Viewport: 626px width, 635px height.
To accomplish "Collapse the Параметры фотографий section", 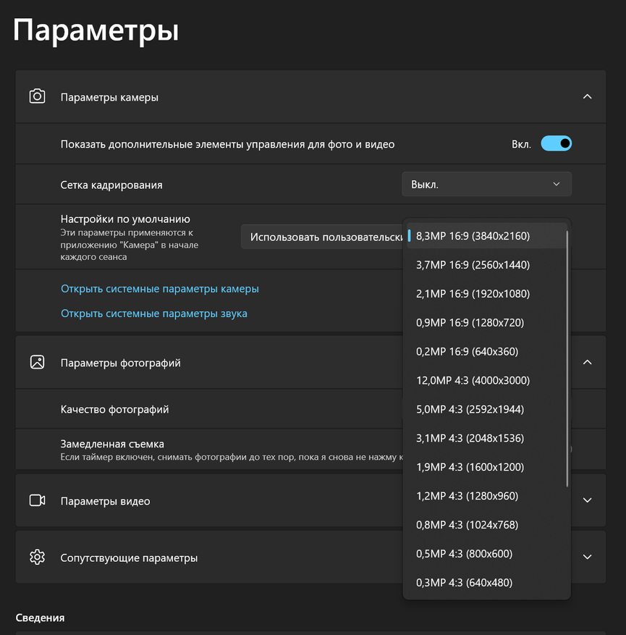I will (x=587, y=362).
